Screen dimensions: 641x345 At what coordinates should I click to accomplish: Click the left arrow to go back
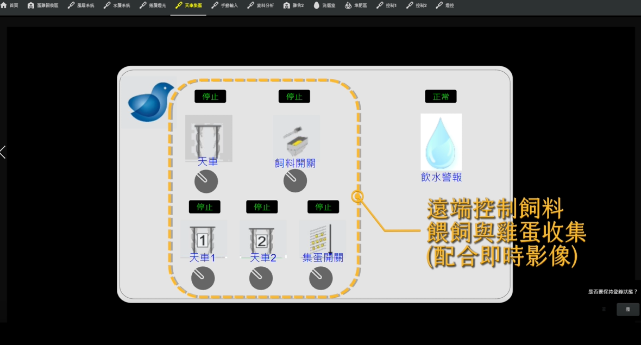pyautogui.click(x=3, y=152)
